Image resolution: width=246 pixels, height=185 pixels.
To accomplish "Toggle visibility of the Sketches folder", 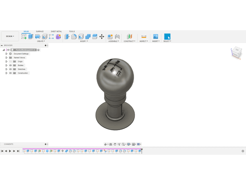I will pos(11,69).
